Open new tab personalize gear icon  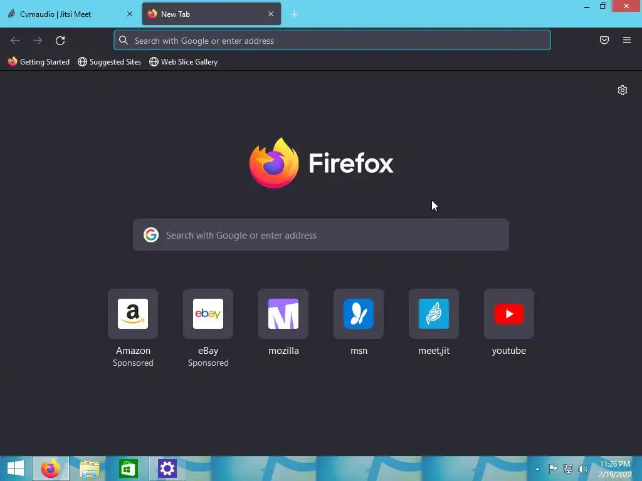coord(623,90)
